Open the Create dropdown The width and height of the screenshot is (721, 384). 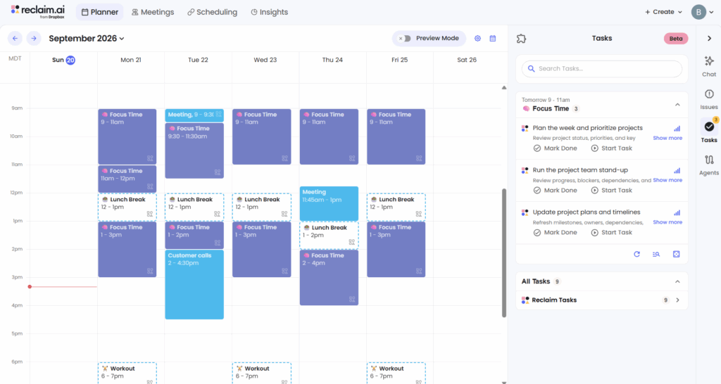(x=663, y=12)
